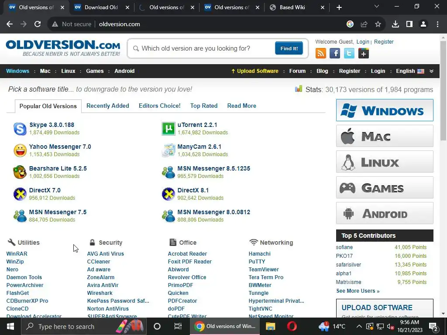Open the Forum link
Viewport: 447px width, 335px height.
(x=297, y=71)
